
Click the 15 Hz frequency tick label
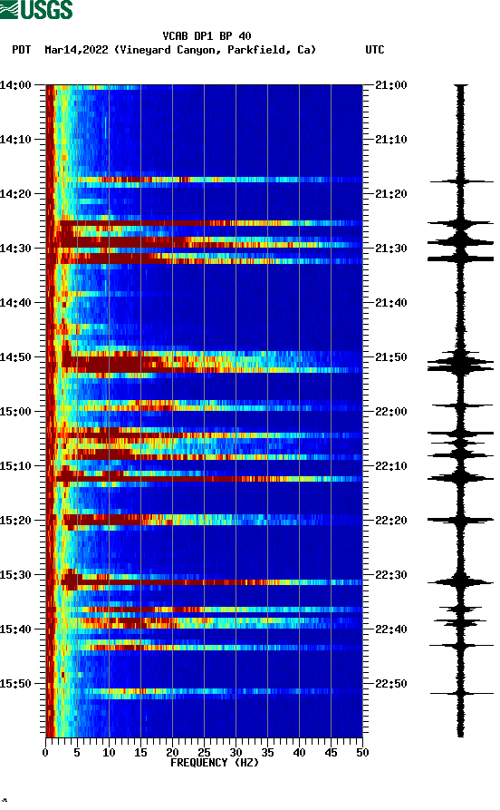click(x=140, y=753)
